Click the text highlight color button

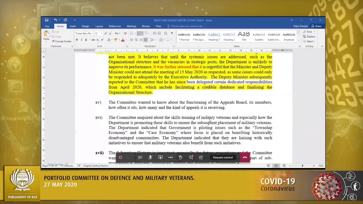point(116,40)
